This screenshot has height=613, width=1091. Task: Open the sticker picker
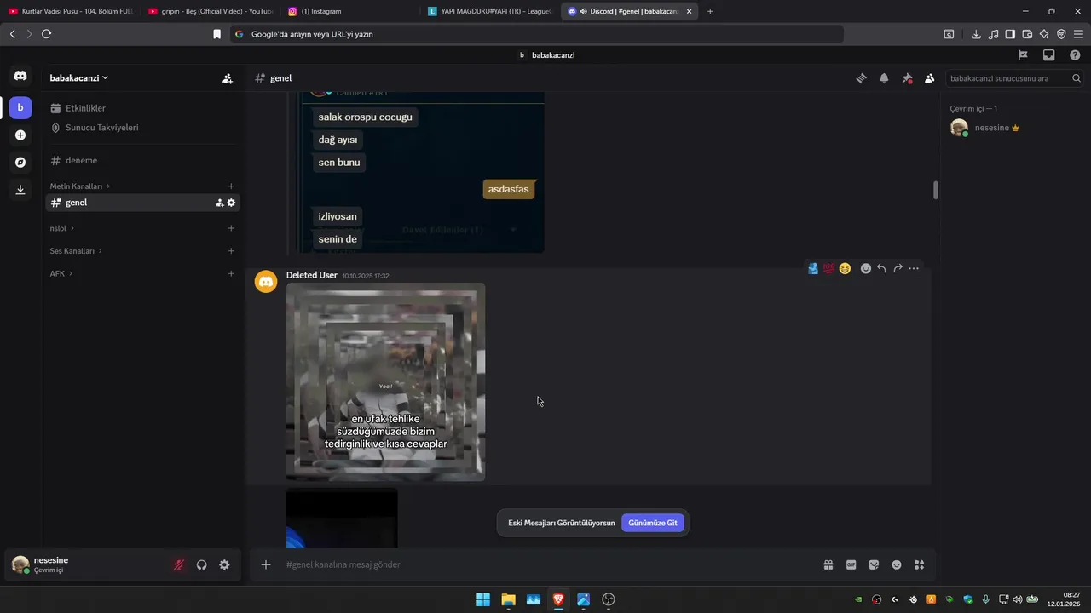point(874,564)
